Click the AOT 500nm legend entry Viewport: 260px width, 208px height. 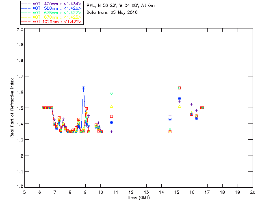[51, 8]
